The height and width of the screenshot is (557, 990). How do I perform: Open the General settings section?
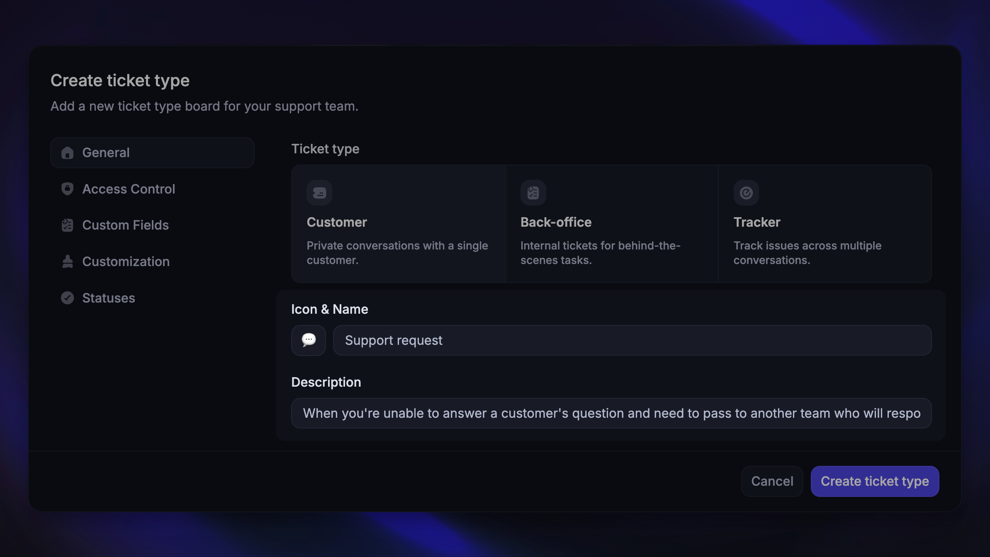point(152,153)
